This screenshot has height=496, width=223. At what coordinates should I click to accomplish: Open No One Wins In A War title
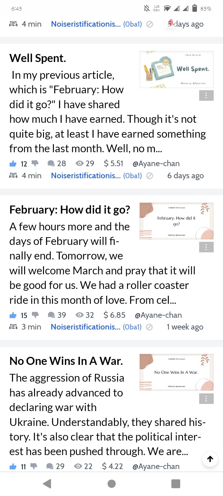tap(66, 361)
